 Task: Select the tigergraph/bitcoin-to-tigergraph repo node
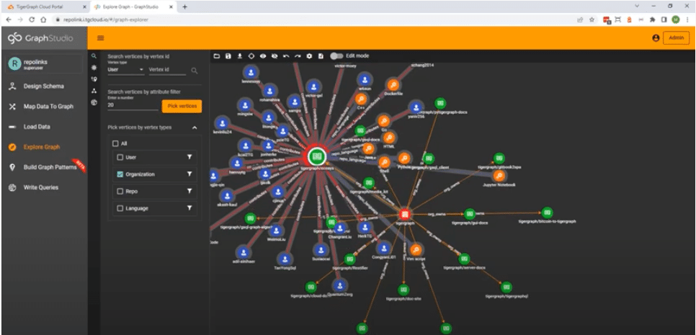(x=548, y=213)
